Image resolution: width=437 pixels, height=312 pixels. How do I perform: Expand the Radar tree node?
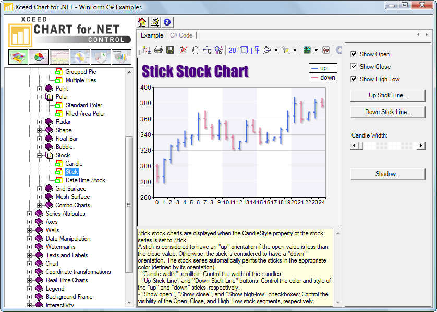pos(39,122)
